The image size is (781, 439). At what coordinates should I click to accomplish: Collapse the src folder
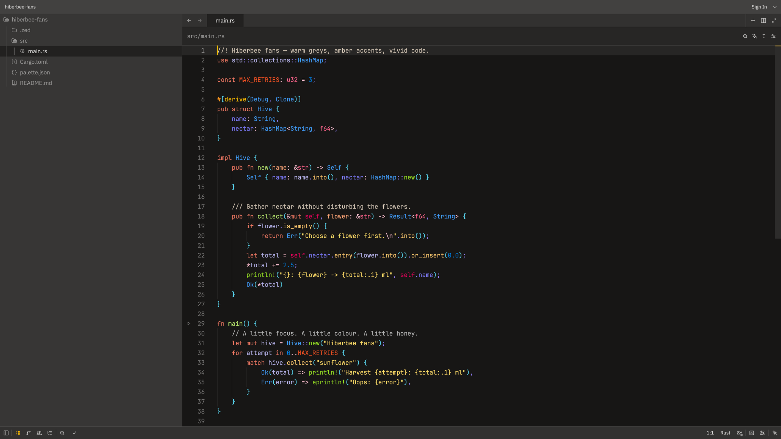click(x=91, y=41)
